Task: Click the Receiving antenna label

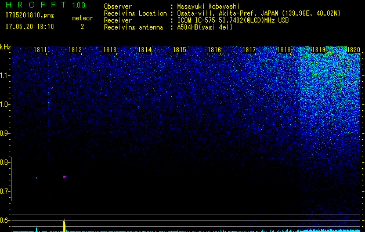Action: tap(133, 27)
